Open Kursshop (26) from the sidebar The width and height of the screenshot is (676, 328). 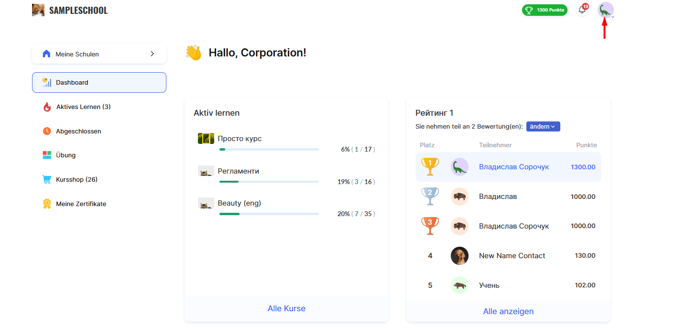point(76,179)
